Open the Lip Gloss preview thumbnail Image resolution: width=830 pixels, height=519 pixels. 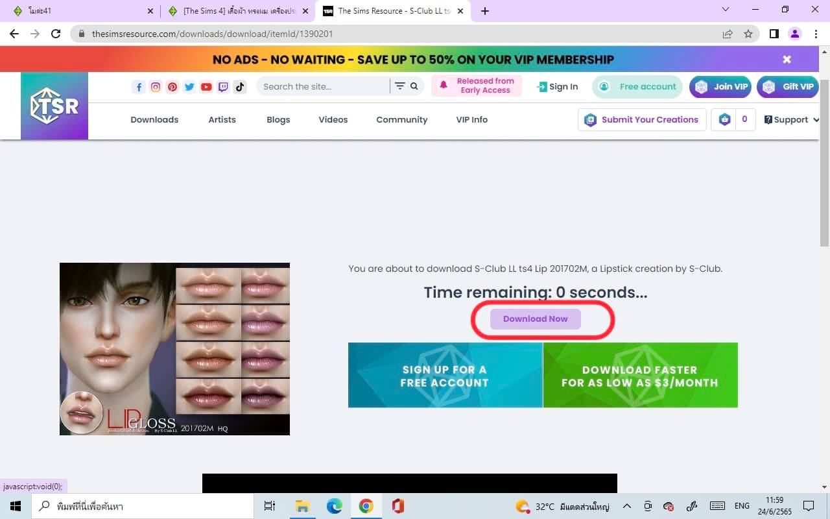pos(174,349)
